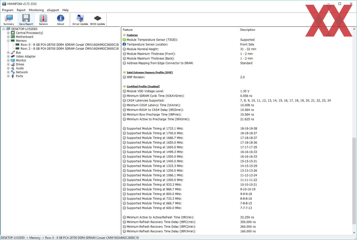This screenshot has height=240, width=357.
Task: Expand the Video Adapter node
Action: pyautogui.click(x=8, y=57)
